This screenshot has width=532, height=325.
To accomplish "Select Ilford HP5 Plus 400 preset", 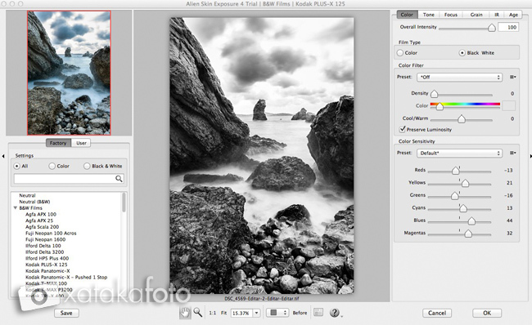I will [x=47, y=258].
